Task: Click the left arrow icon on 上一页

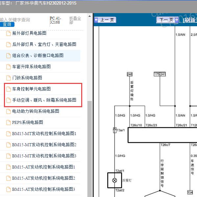Action: coord(96,20)
